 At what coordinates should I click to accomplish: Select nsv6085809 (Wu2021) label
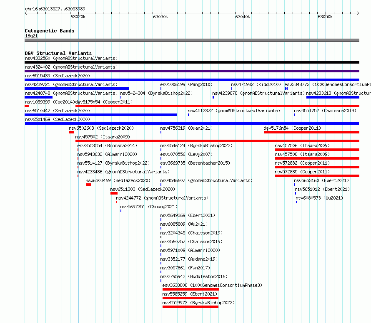tap(184, 224)
